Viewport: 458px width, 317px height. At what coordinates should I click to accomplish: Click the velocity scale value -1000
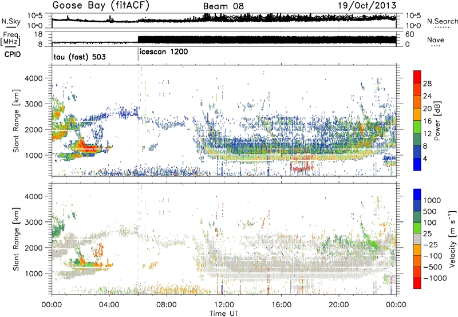tap(435, 278)
